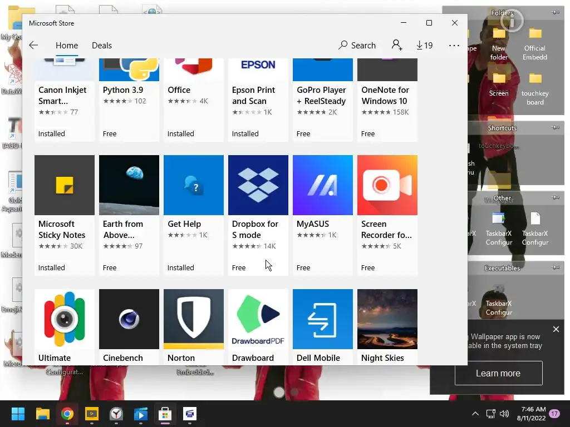This screenshot has width=570, height=427.
Task: Select the Screen Recorder app icon
Action: (x=387, y=185)
